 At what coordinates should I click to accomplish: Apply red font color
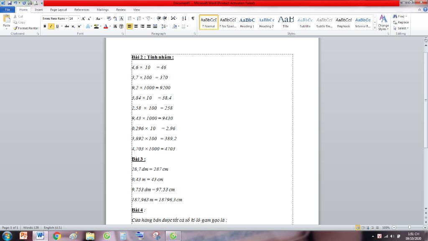point(106,26)
